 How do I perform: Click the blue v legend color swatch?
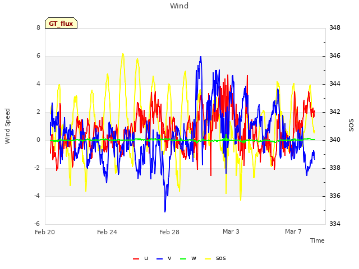tap(159, 259)
